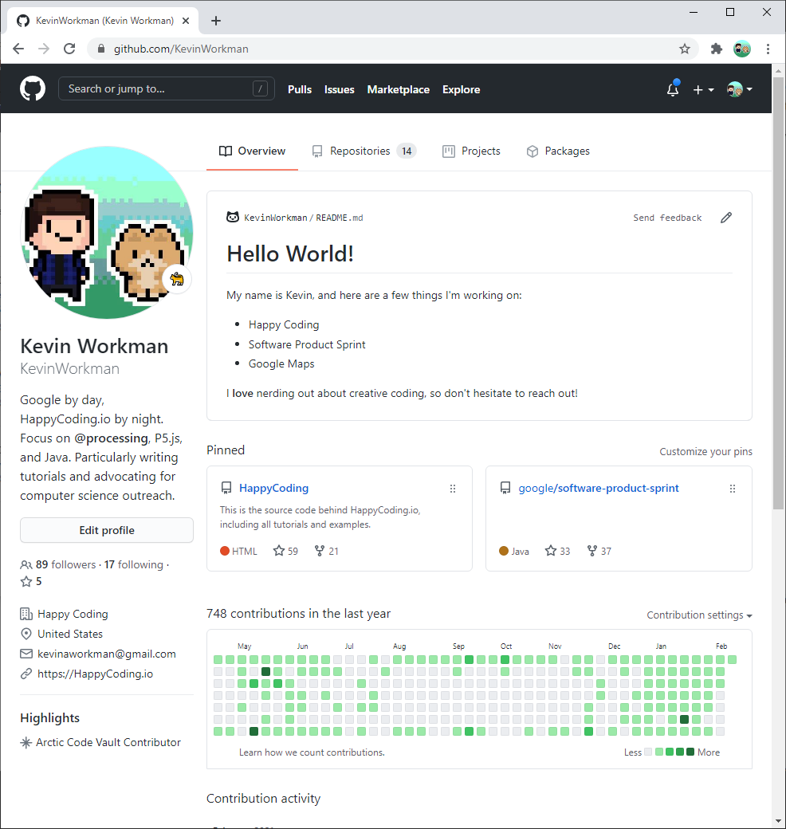Click Send feedback link
The height and width of the screenshot is (829, 786).
pyautogui.click(x=667, y=218)
